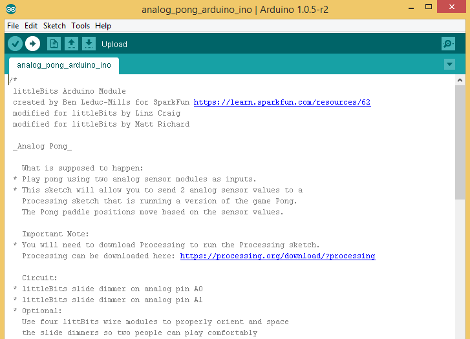Image resolution: width=470 pixels, height=339 pixels.
Task: Open the File menu
Action: pos(13,26)
